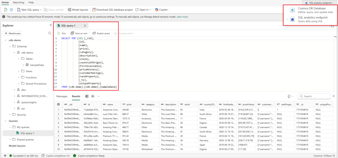Click the stock column header
This screenshot has height=158, width=338.
(188, 104)
